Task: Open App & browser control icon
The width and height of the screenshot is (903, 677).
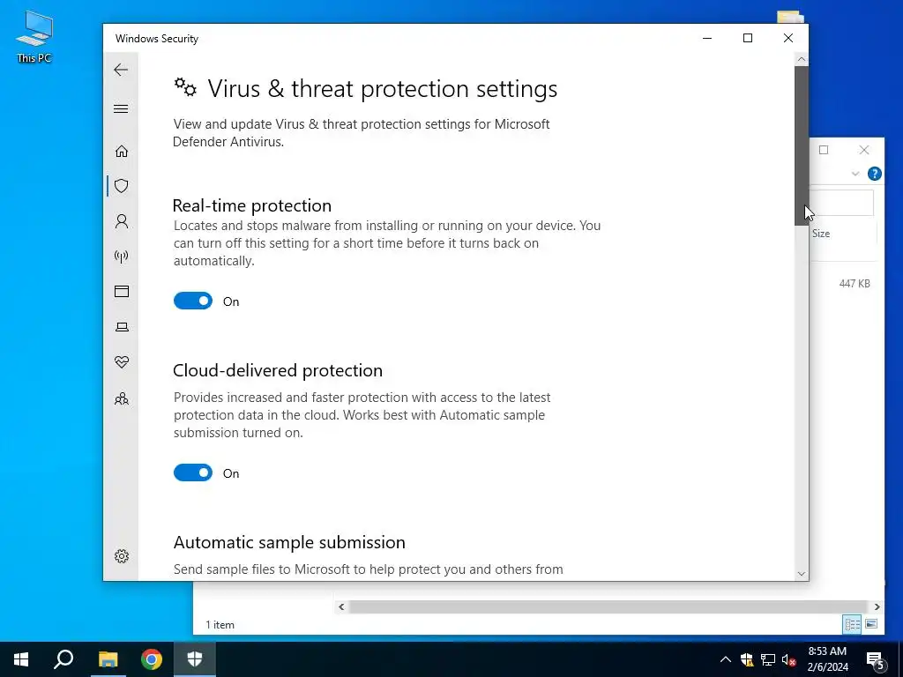Action: click(122, 291)
